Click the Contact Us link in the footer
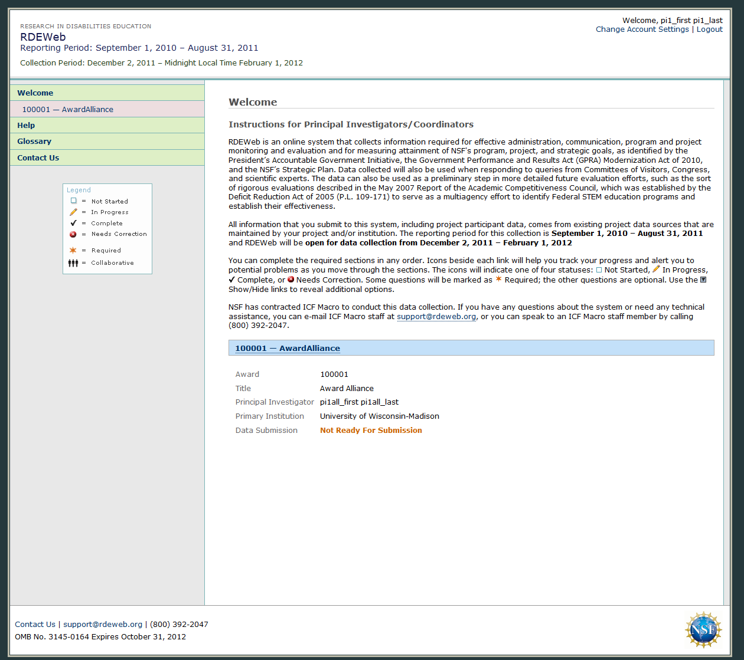The width and height of the screenshot is (744, 660). 35,625
